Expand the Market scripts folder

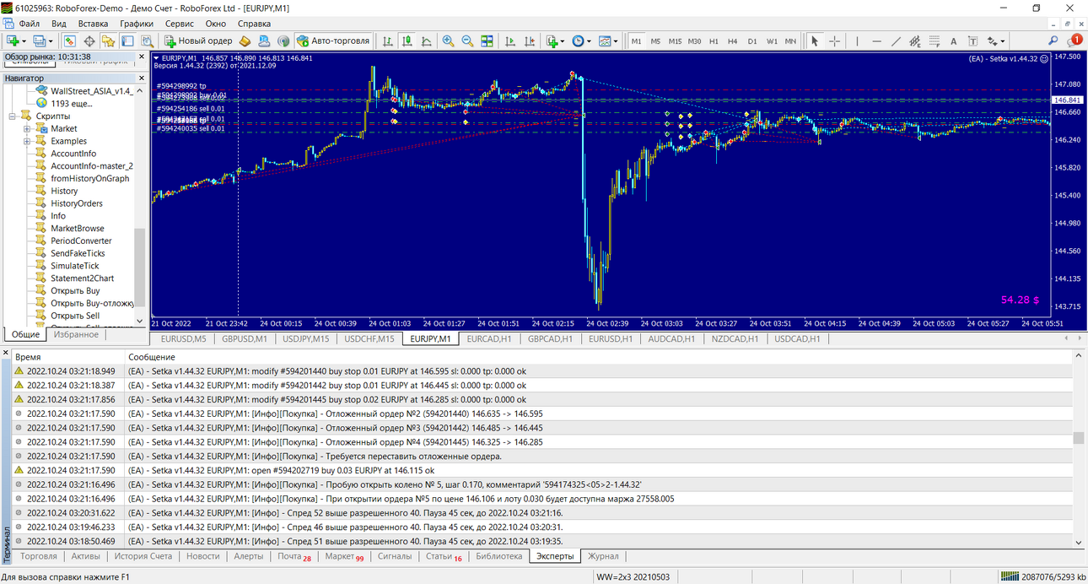coord(27,128)
